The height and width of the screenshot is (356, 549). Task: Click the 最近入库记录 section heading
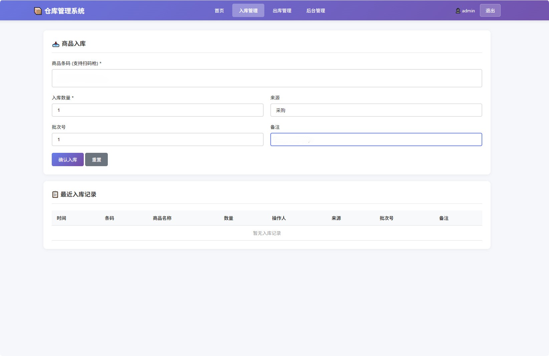pyautogui.click(x=78, y=195)
